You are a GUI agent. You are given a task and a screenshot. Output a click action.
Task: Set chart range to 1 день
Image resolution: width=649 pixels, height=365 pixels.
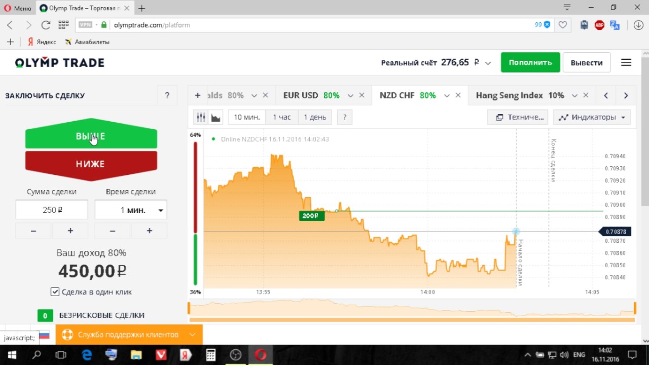coord(315,117)
